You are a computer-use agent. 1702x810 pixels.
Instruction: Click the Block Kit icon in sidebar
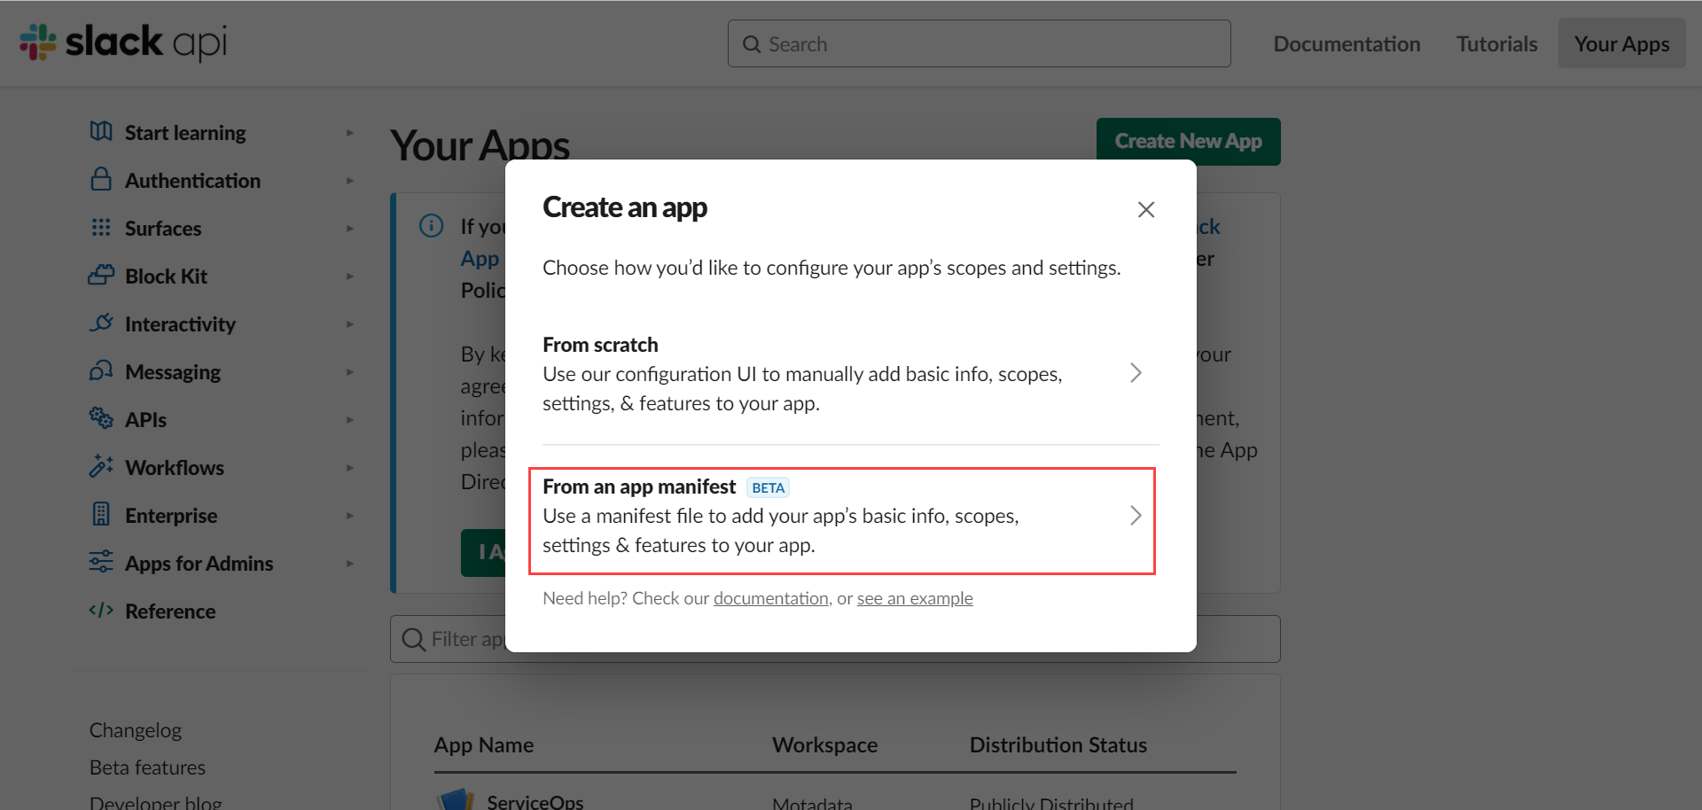[x=100, y=276]
